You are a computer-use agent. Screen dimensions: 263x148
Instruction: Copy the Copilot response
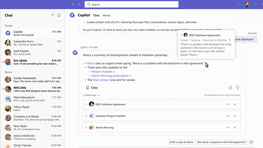pyautogui.click(x=92, y=87)
